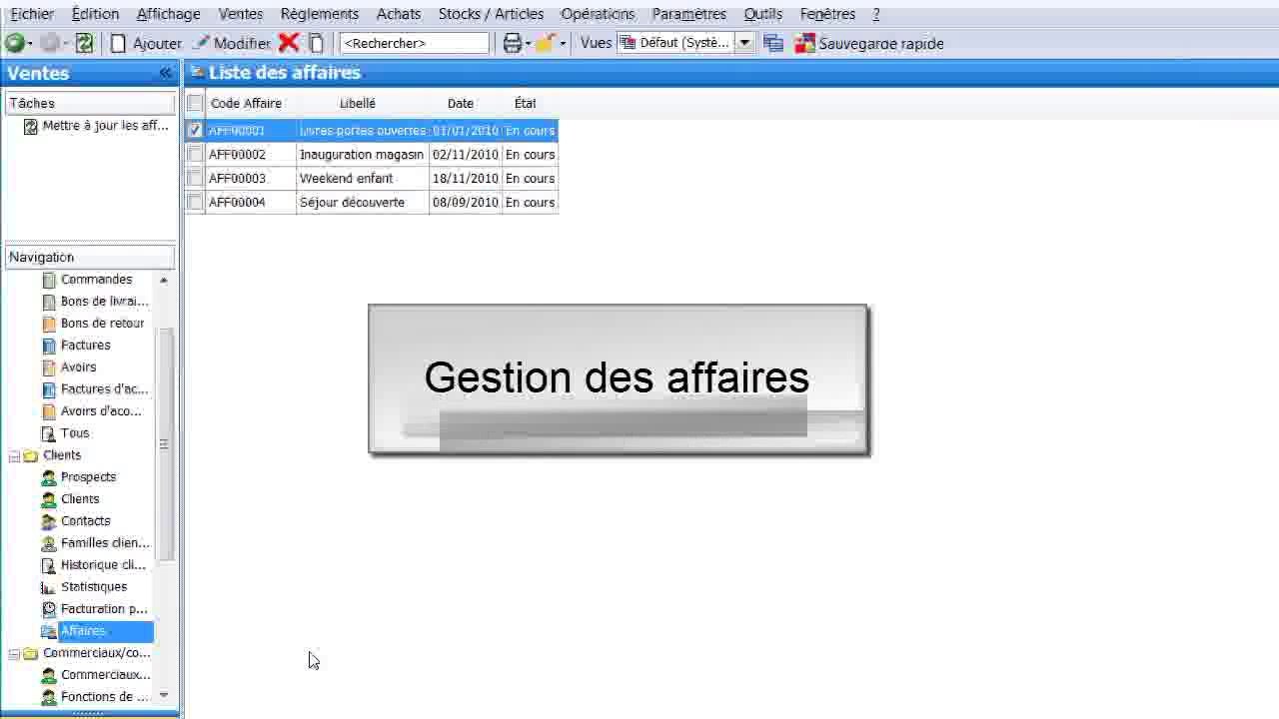Collapse the Ventes side panel chevron
The image size is (1279, 719).
click(x=166, y=73)
